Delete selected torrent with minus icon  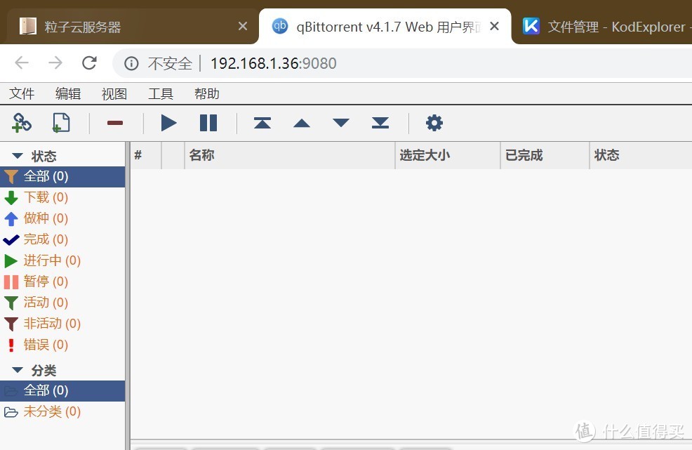[x=115, y=123]
